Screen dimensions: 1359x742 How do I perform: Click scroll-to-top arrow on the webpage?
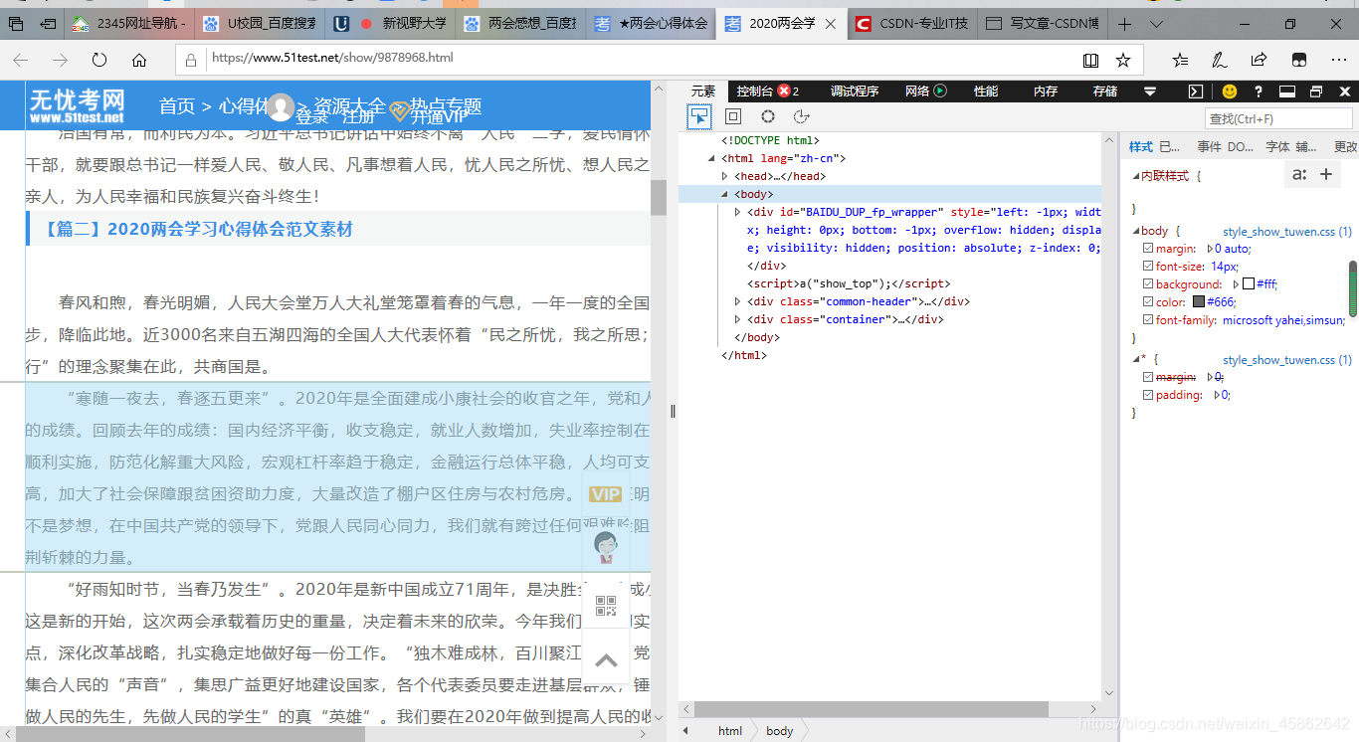click(606, 660)
